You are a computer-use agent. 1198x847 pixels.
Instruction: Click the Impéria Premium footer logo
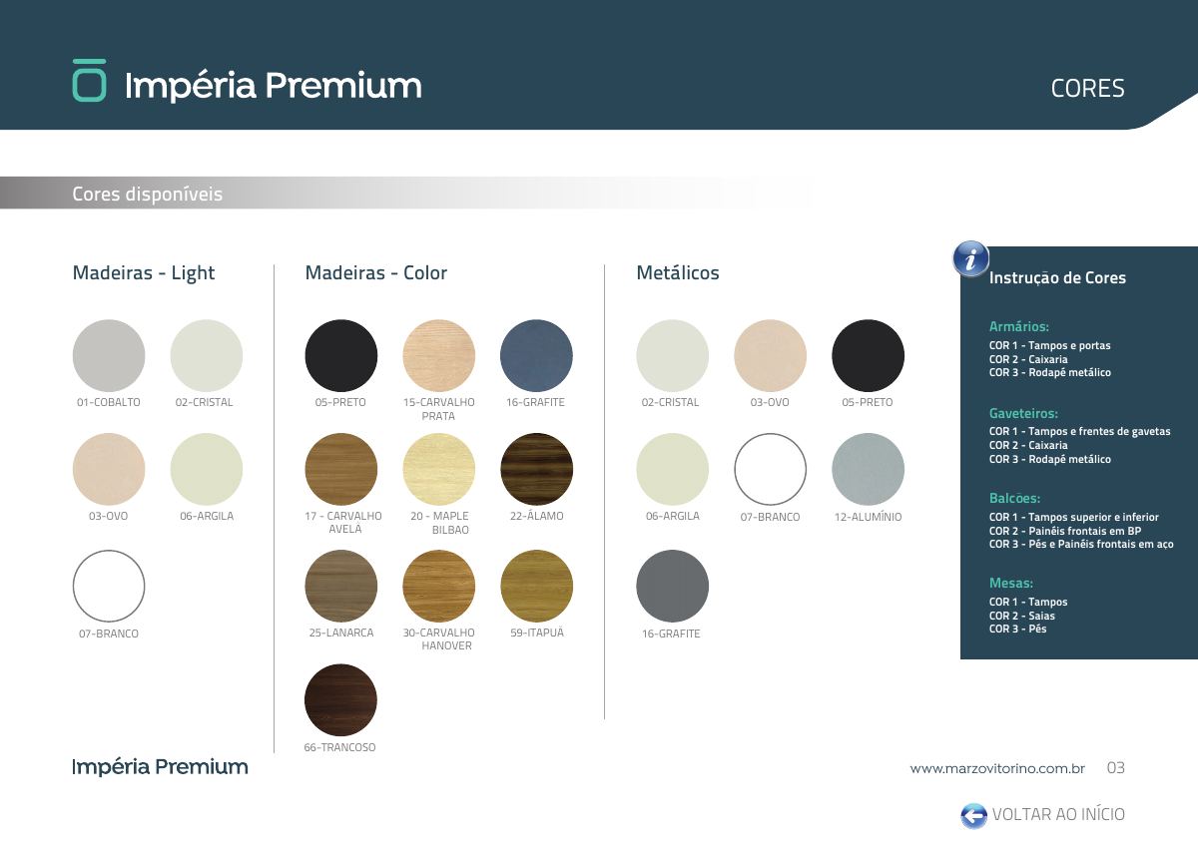(x=160, y=767)
